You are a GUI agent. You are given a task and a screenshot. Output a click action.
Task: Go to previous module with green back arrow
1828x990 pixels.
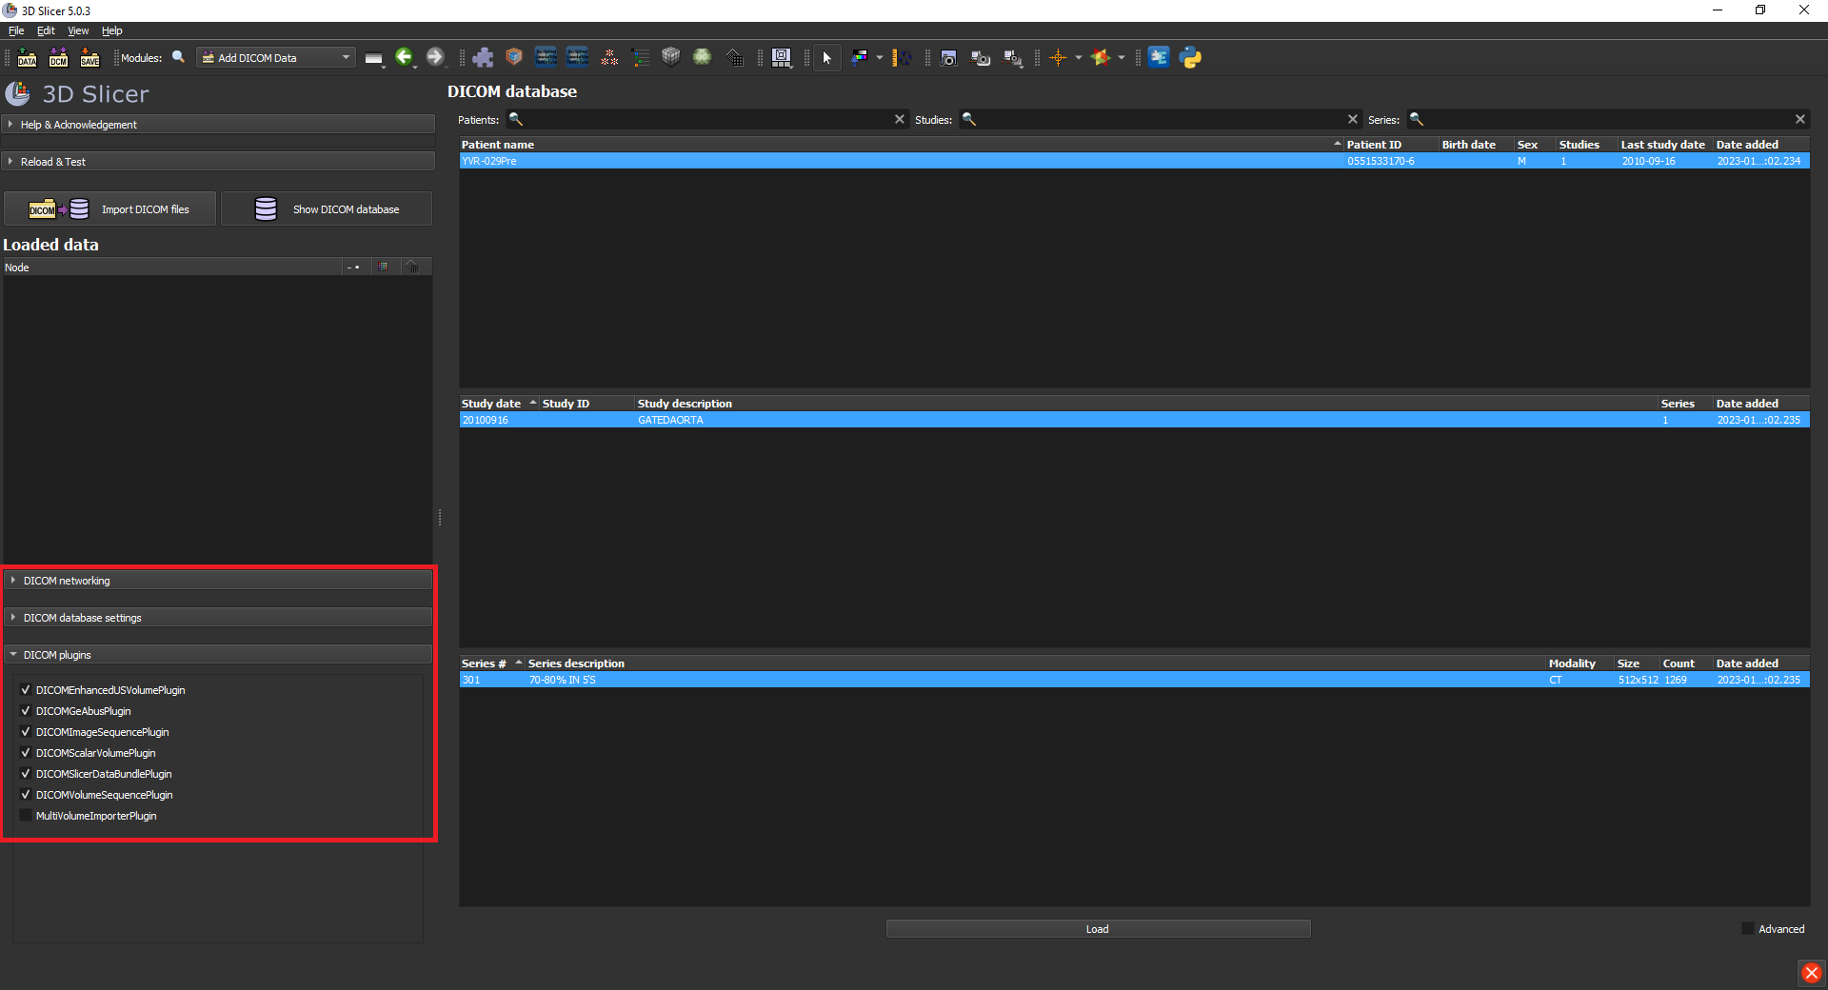(x=405, y=57)
